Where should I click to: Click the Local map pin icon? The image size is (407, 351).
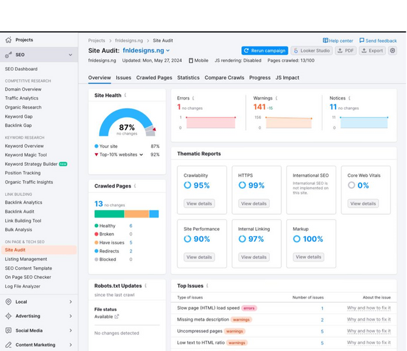(x=8, y=302)
